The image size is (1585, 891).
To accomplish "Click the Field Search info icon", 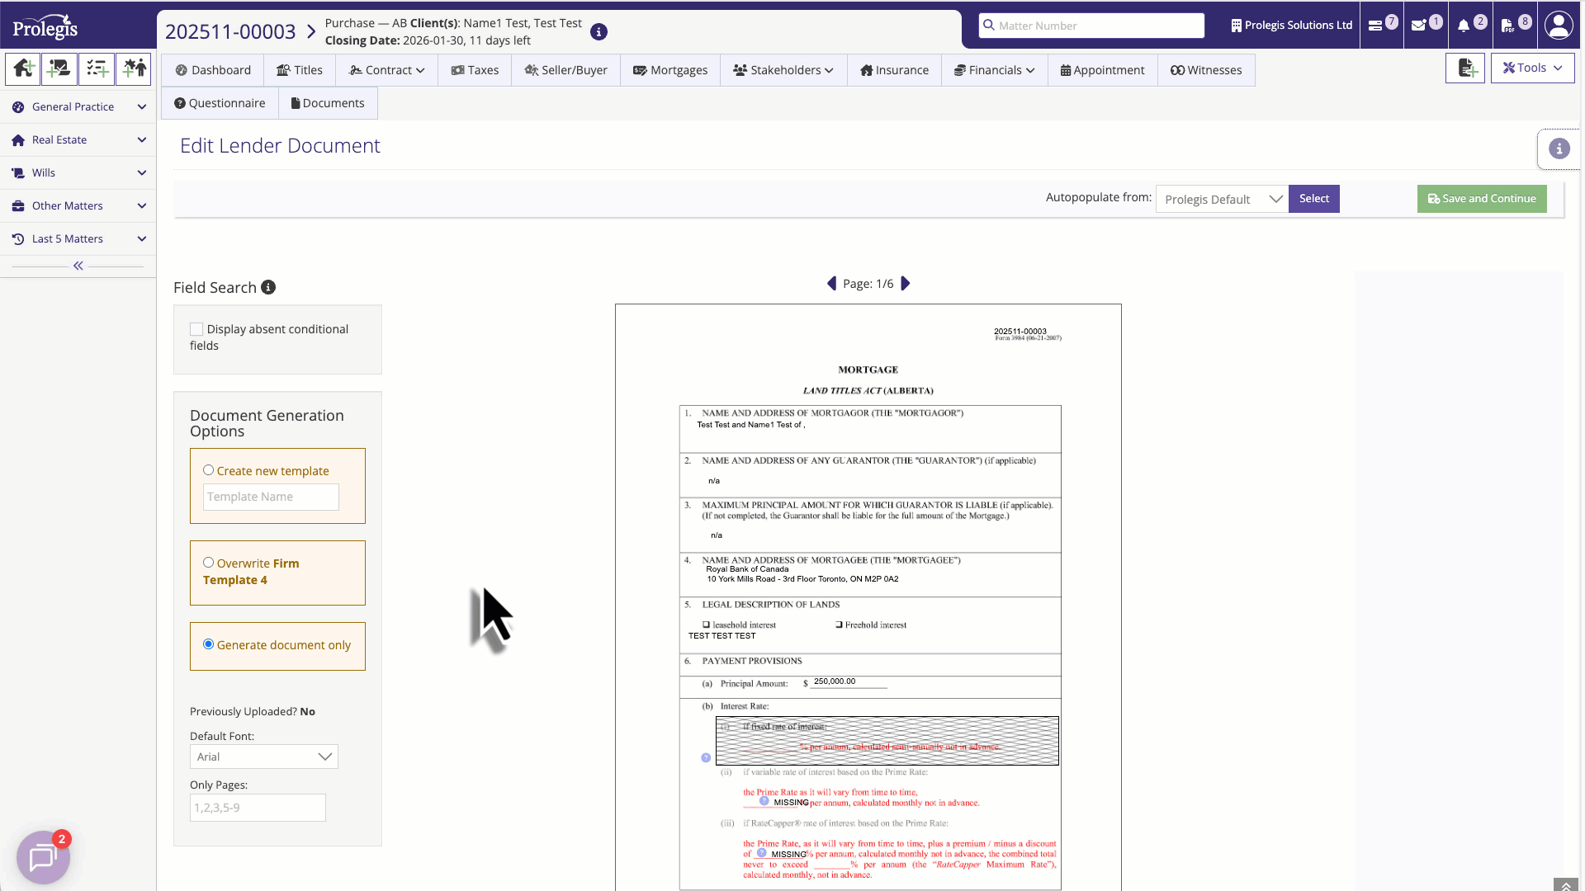I will click(x=268, y=288).
